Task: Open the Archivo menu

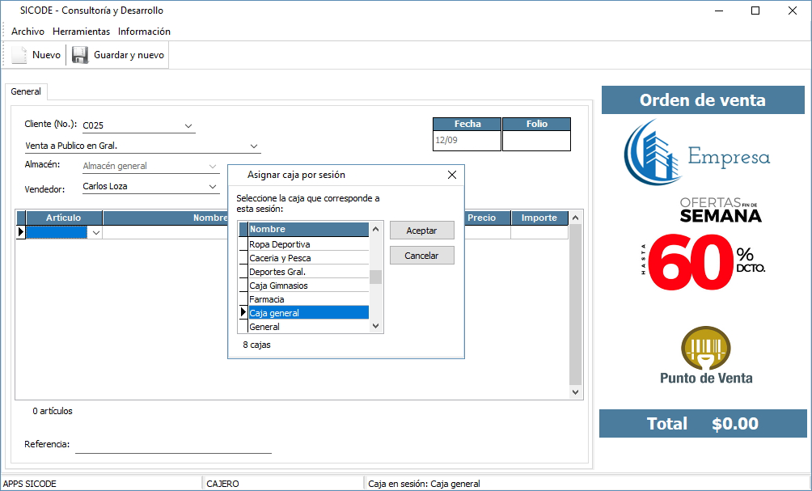Action: coord(27,32)
